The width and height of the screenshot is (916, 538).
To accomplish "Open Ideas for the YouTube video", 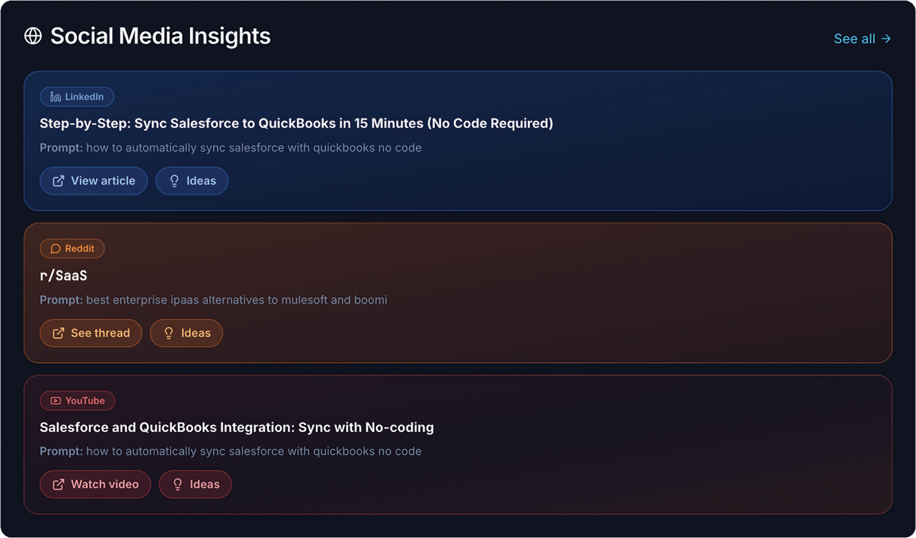I will [196, 484].
